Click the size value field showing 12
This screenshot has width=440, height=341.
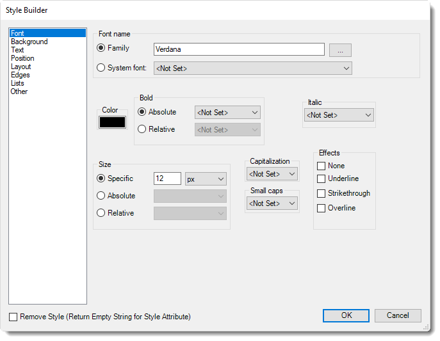click(167, 178)
